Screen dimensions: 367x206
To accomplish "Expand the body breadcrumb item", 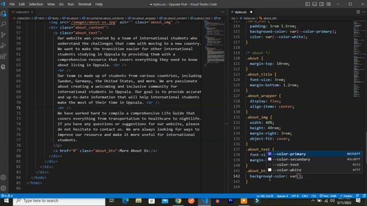I will (x=53, y=18).
